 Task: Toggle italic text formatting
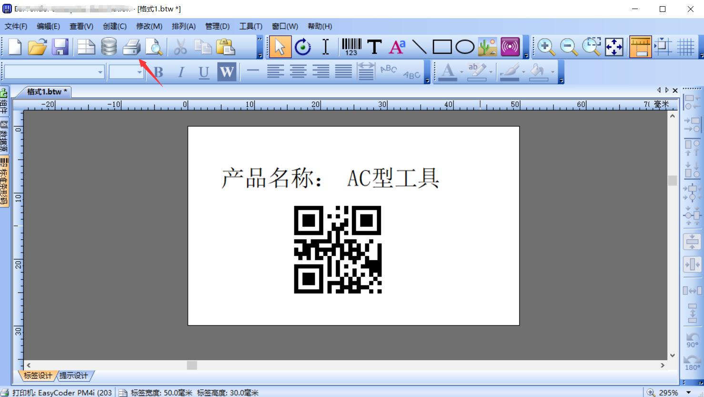click(x=180, y=71)
